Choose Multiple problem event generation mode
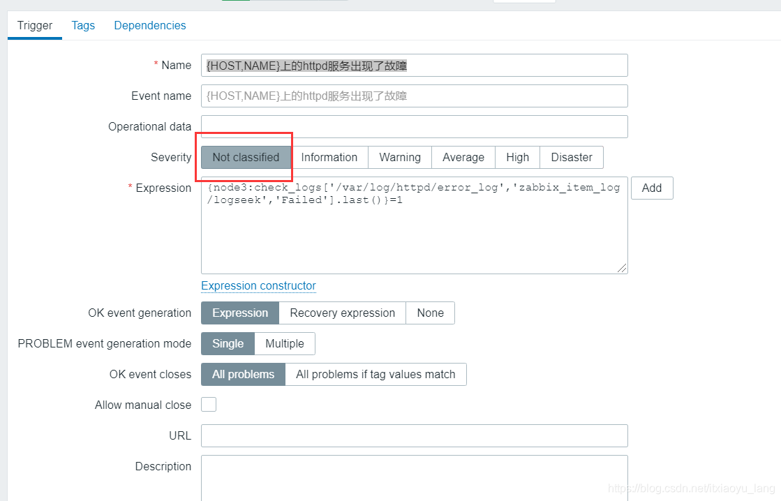This screenshot has height=501, width=781. pos(284,343)
